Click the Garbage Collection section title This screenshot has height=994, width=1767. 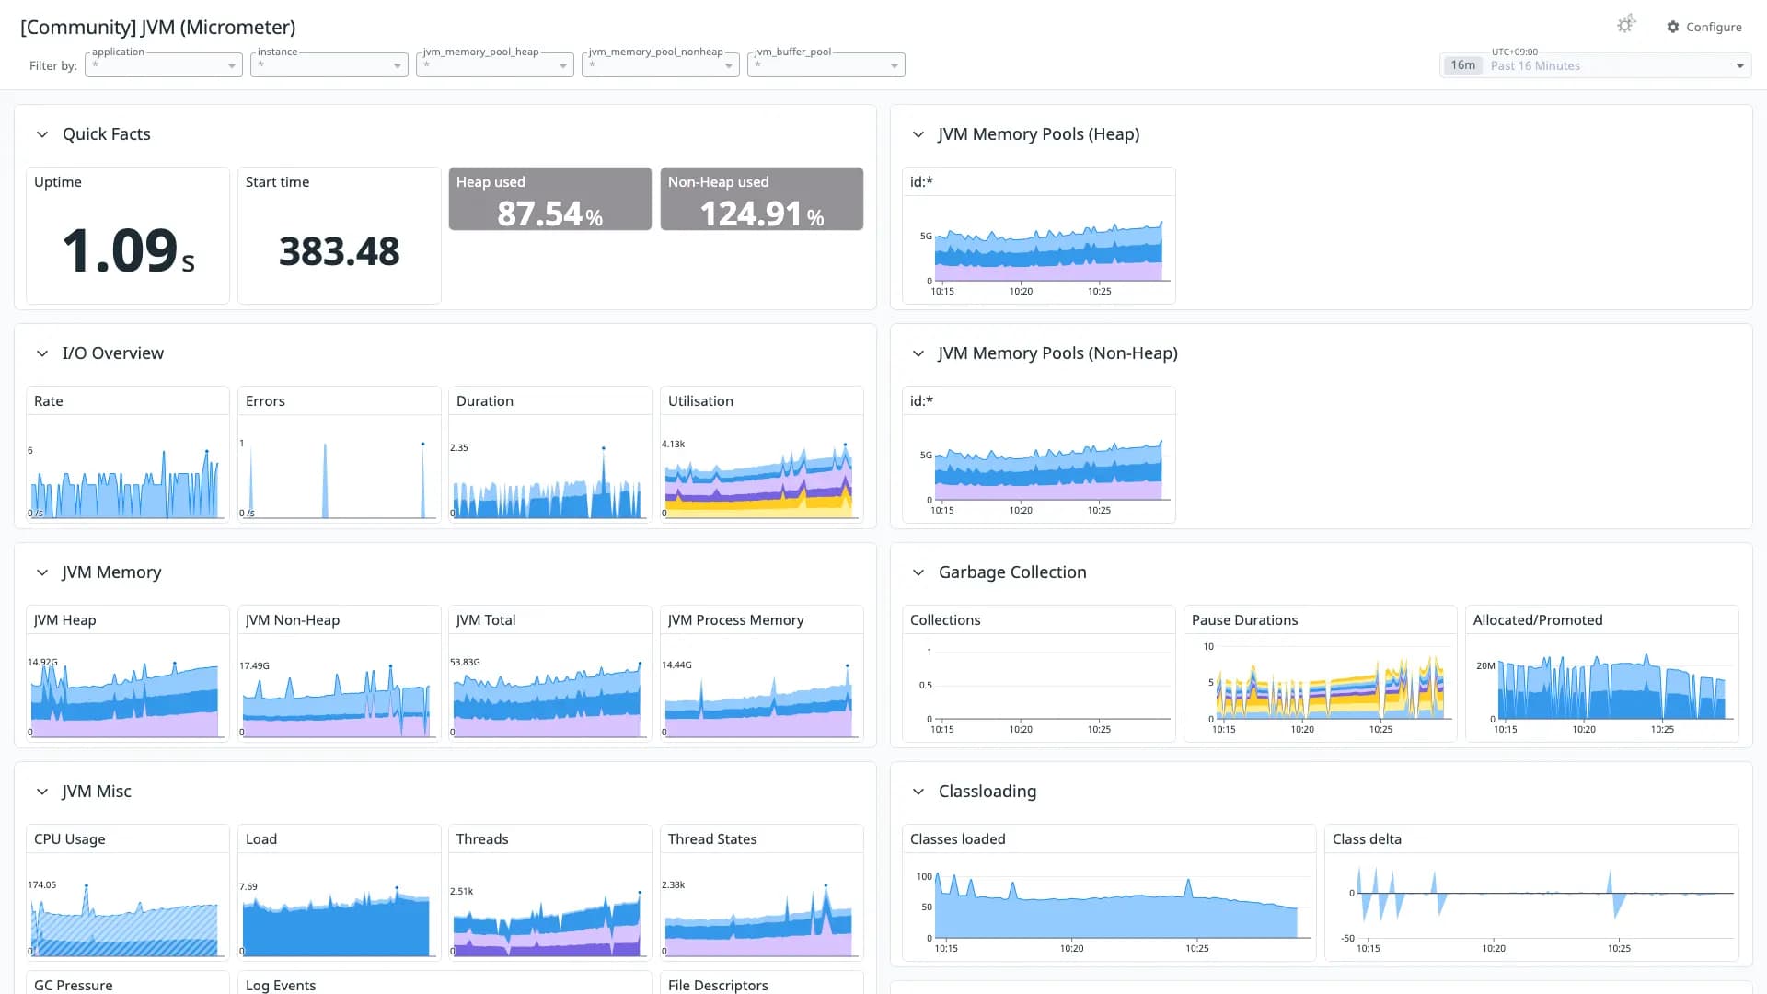[x=1012, y=572]
